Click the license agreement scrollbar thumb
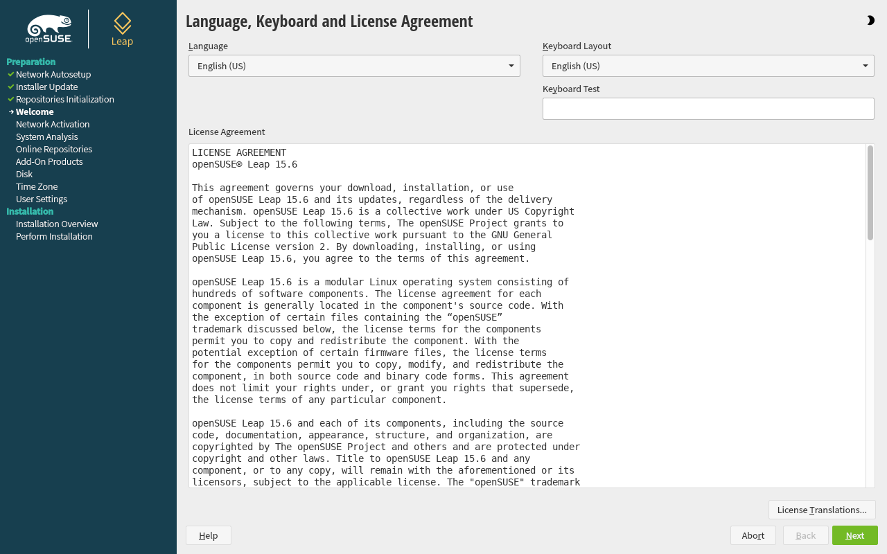This screenshot has height=554, width=887. 870,193
